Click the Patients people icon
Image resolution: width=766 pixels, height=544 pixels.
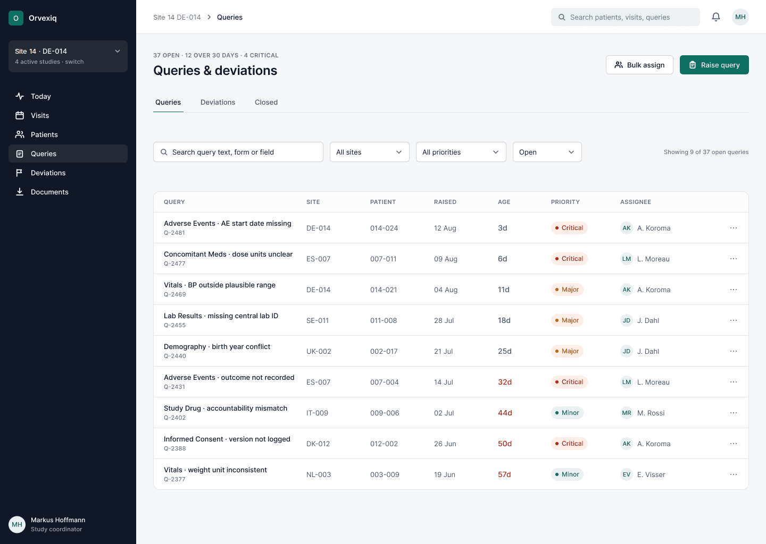tap(20, 134)
